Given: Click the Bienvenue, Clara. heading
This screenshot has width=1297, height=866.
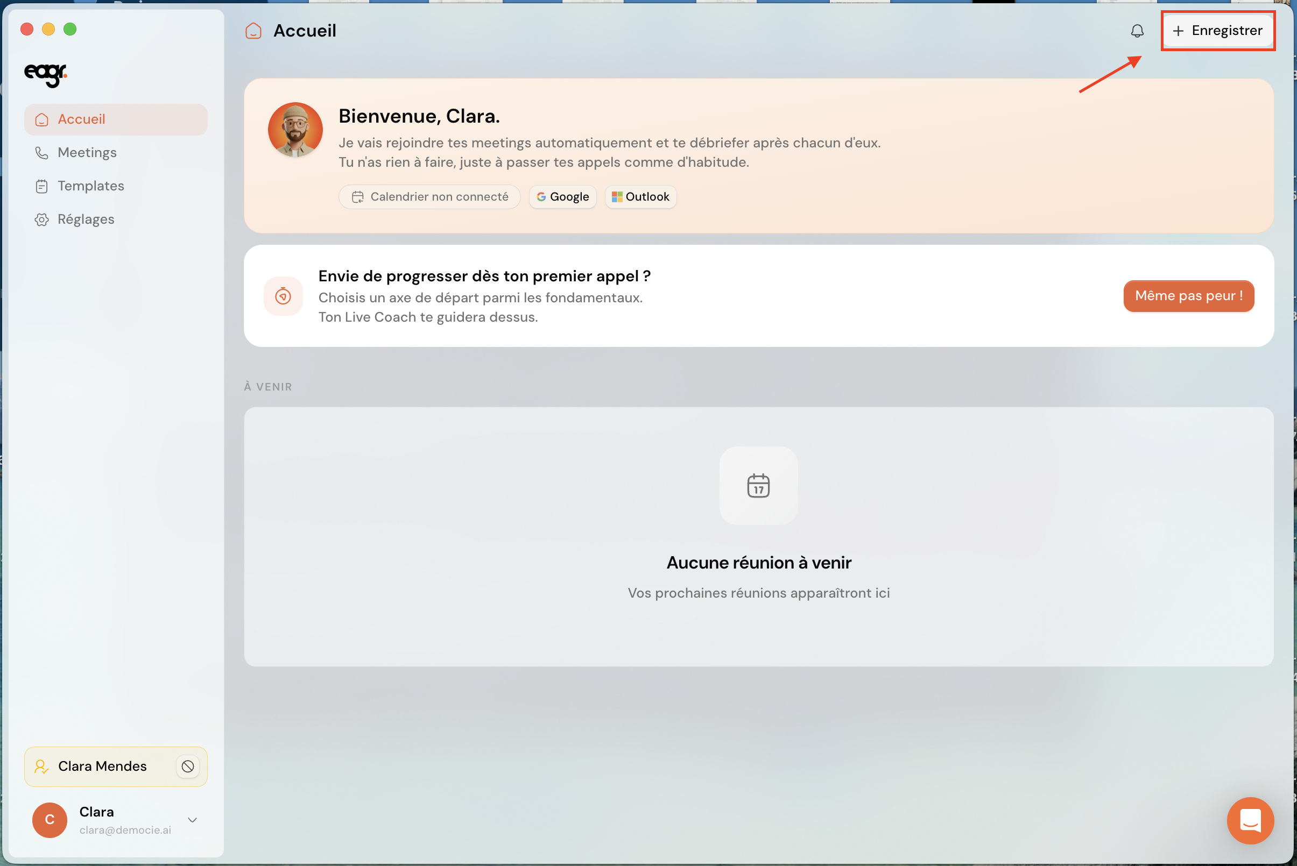Looking at the screenshot, I should click(419, 116).
